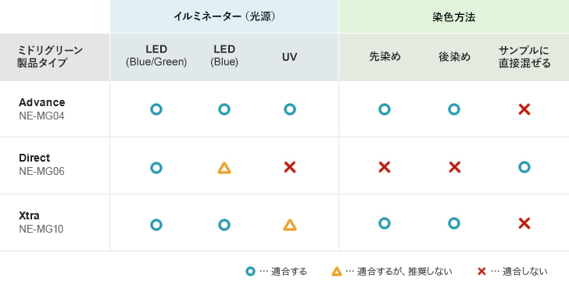Select the 染色方法 header
The image size is (569, 292).
pyautogui.click(x=454, y=16)
